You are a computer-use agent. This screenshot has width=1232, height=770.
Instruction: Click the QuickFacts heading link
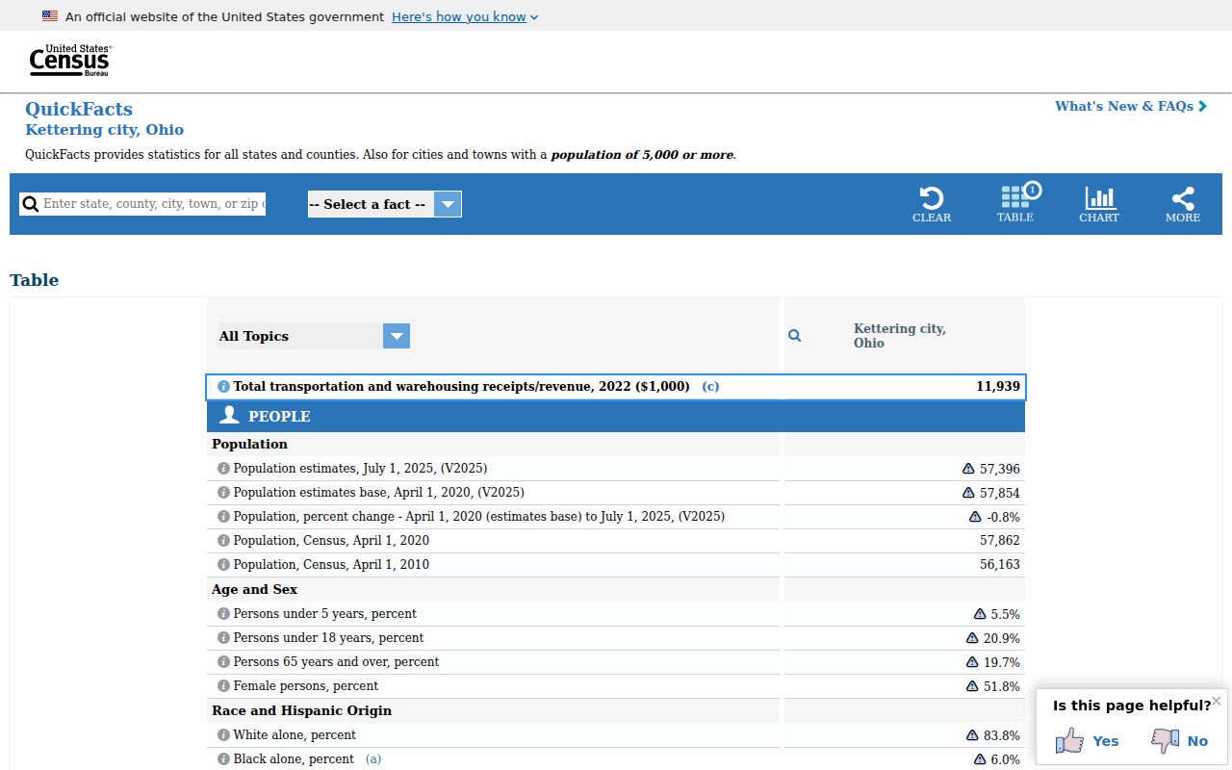(79, 109)
